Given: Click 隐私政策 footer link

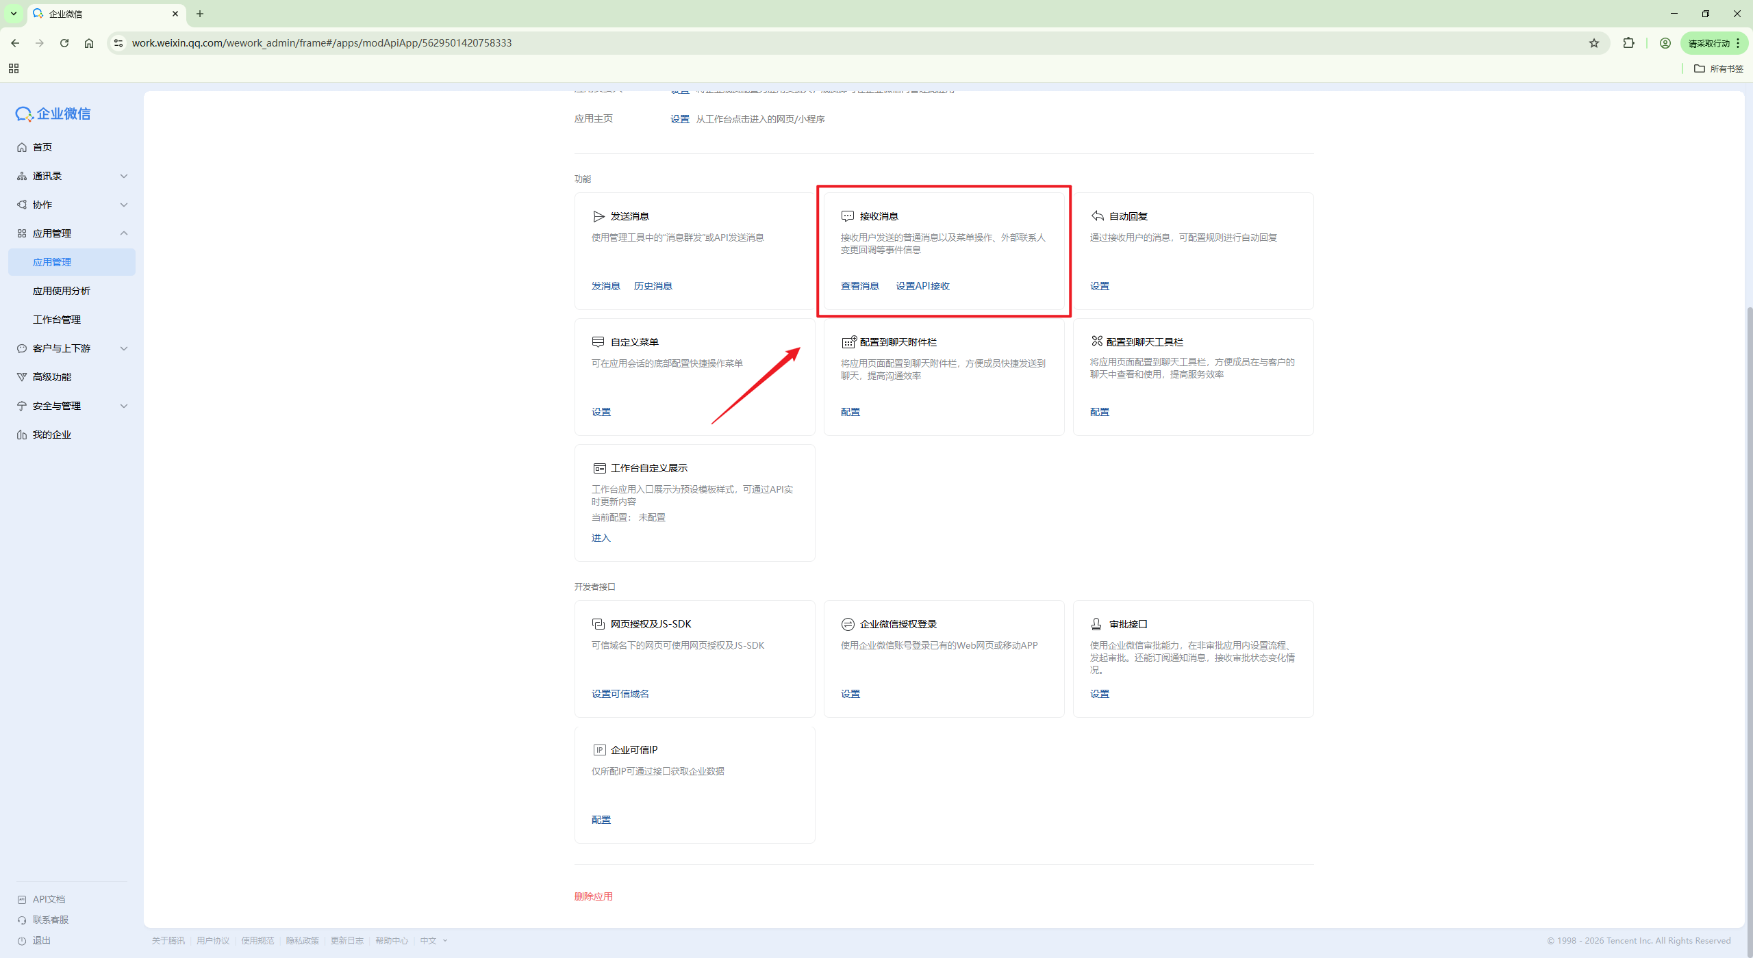Looking at the screenshot, I should [x=303, y=941].
